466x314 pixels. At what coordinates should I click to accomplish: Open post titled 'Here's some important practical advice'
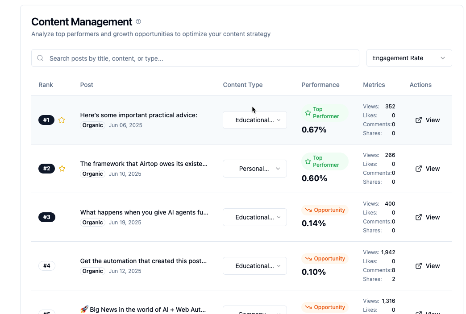(x=138, y=115)
